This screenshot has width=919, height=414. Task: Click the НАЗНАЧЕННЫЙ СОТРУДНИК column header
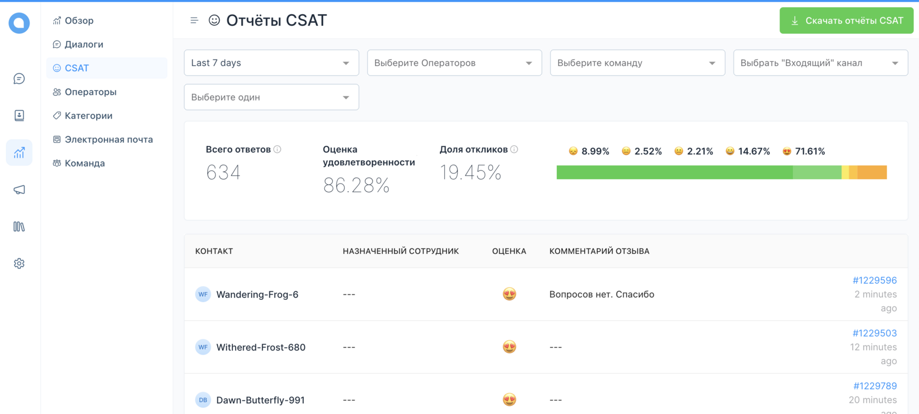coord(401,251)
